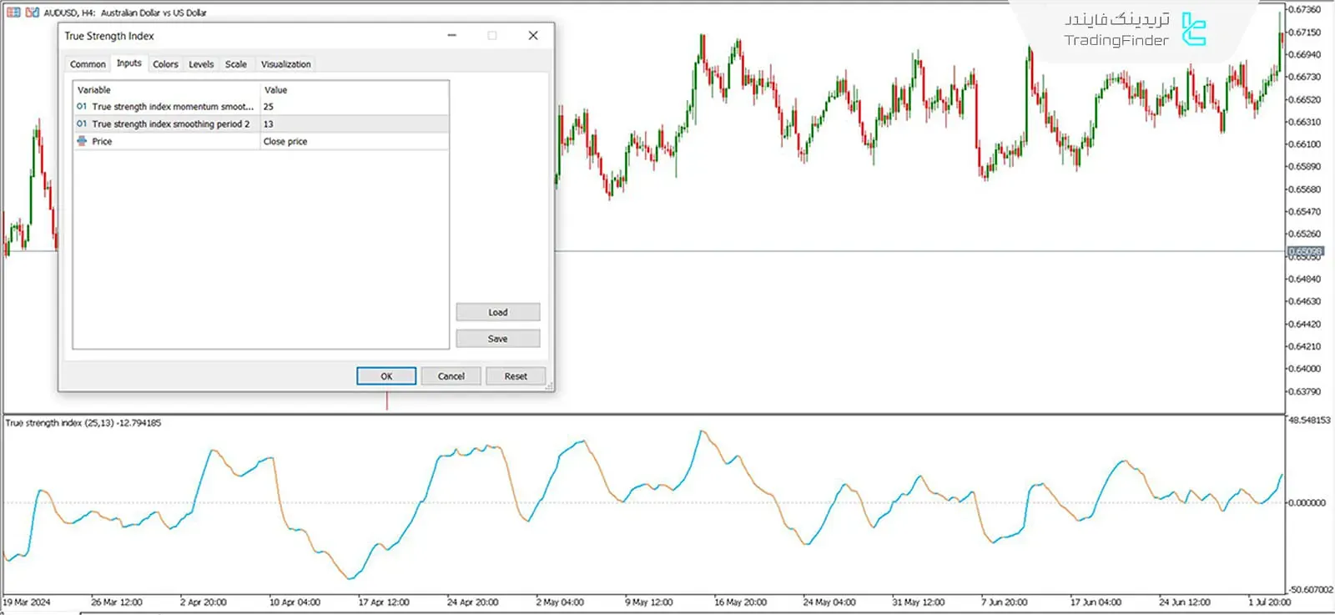Click the dialog resize grip corner

point(549,386)
